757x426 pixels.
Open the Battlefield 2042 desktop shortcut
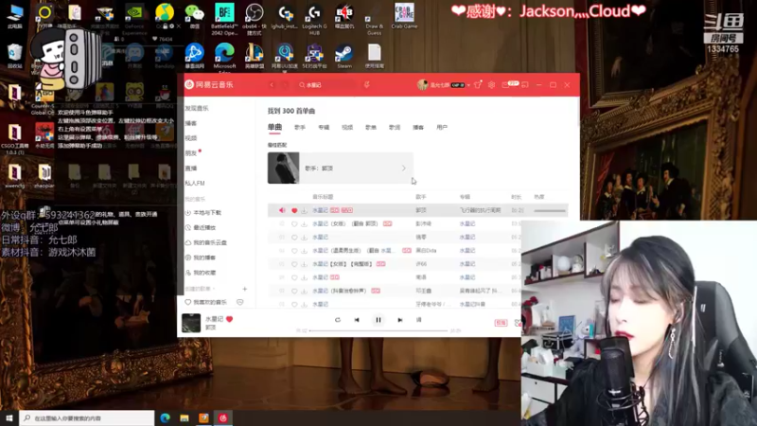[x=224, y=19]
